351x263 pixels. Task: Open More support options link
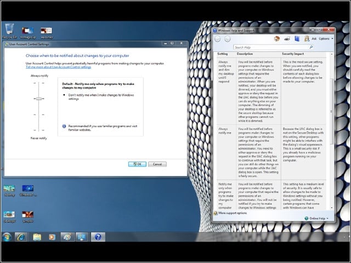(233, 213)
